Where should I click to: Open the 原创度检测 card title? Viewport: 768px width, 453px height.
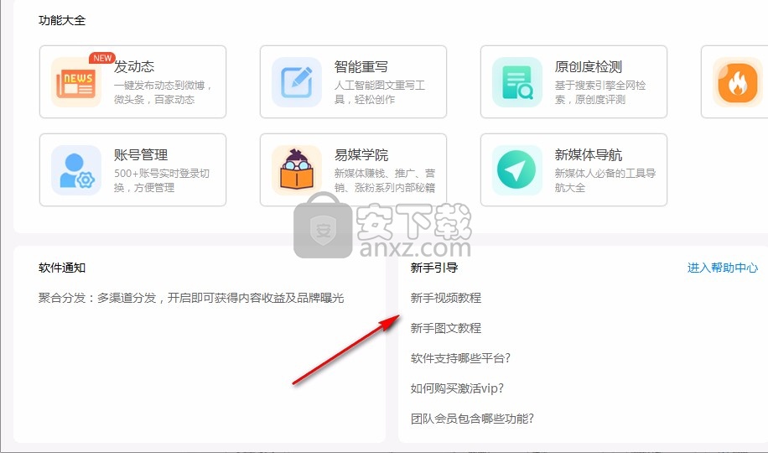click(589, 66)
